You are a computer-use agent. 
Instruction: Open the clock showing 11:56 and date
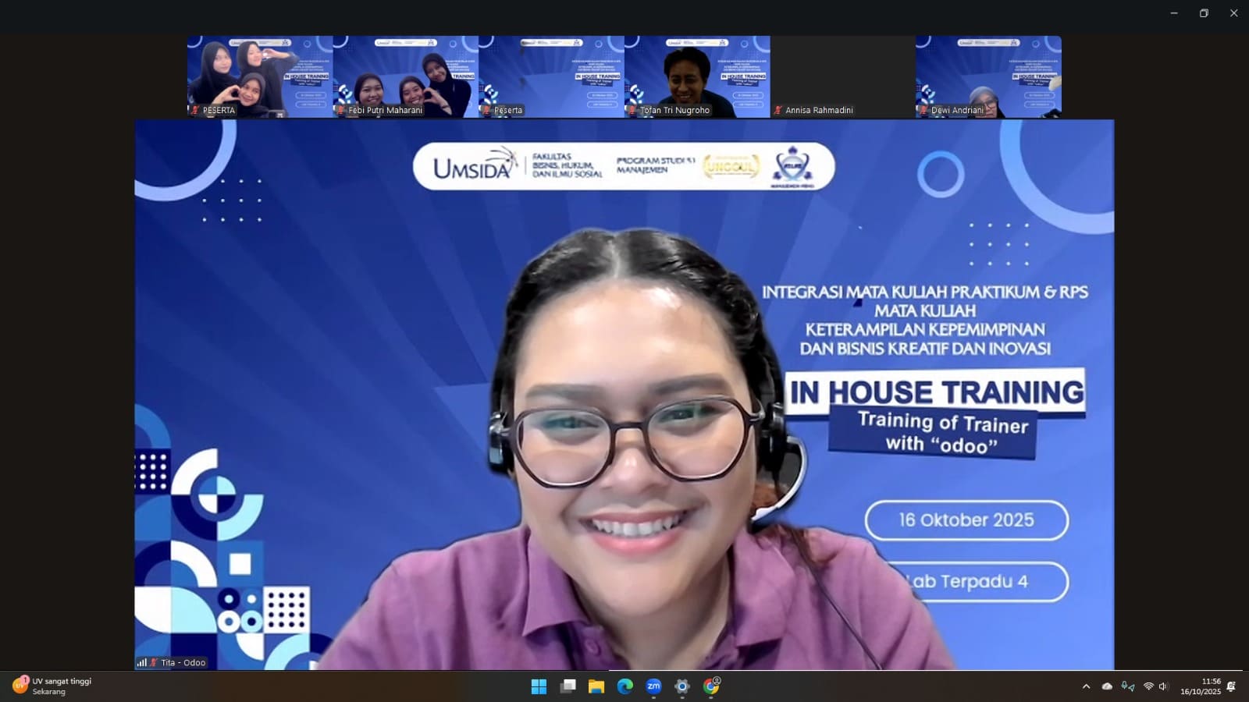(1200, 686)
